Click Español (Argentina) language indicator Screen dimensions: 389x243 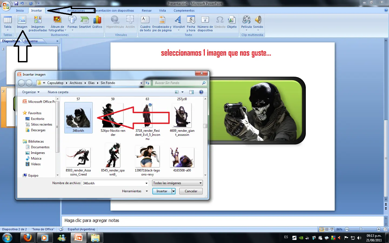pos(81,229)
